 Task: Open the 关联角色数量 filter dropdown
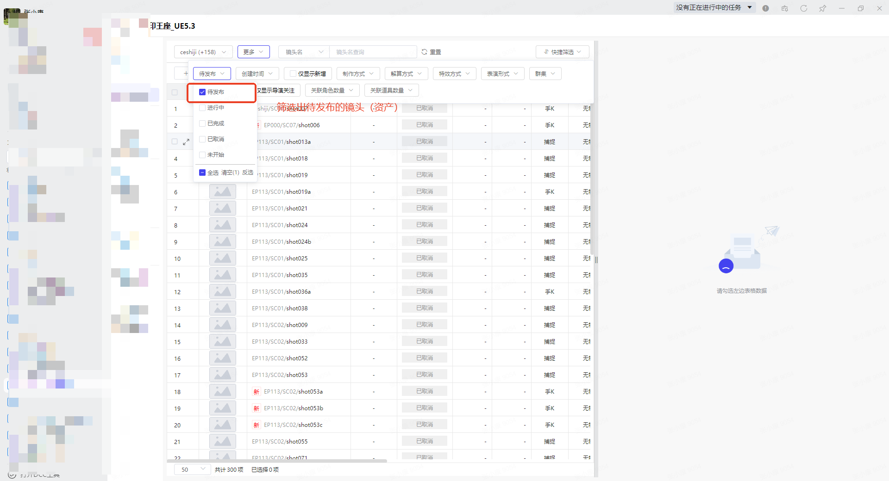332,90
